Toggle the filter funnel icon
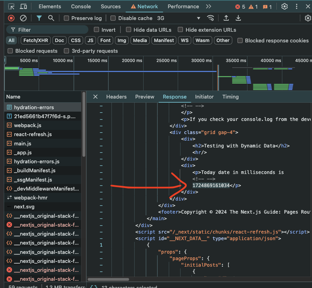The height and width of the screenshot is (288, 312). (39, 18)
